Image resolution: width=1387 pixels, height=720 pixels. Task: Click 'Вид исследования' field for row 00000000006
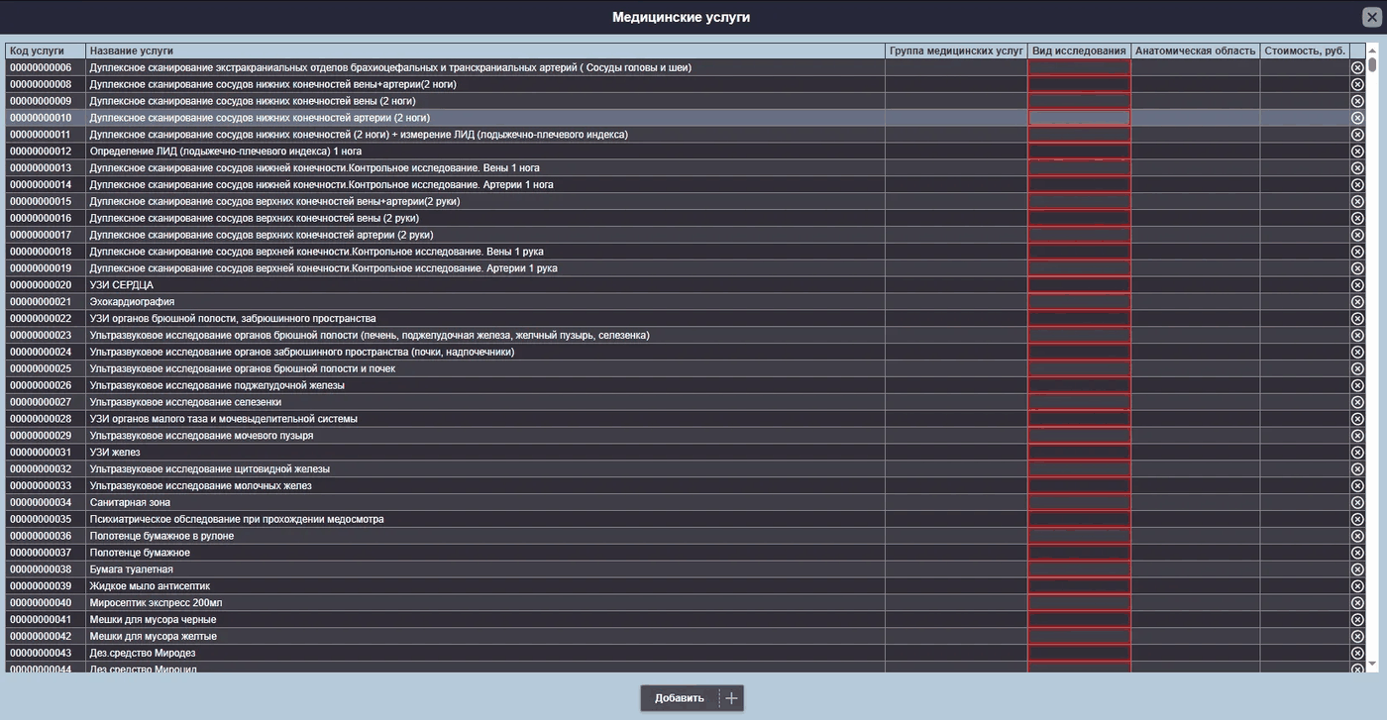click(x=1079, y=67)
